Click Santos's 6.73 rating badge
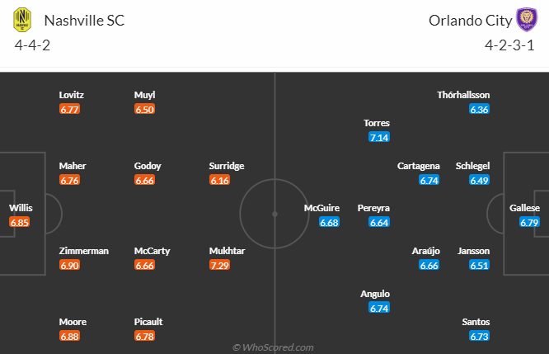This screenshot has height=354, width=549. (x=480, y=336)
